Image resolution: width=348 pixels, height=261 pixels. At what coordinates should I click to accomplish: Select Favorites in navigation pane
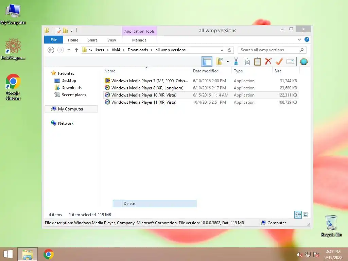(x=66, y=73)
